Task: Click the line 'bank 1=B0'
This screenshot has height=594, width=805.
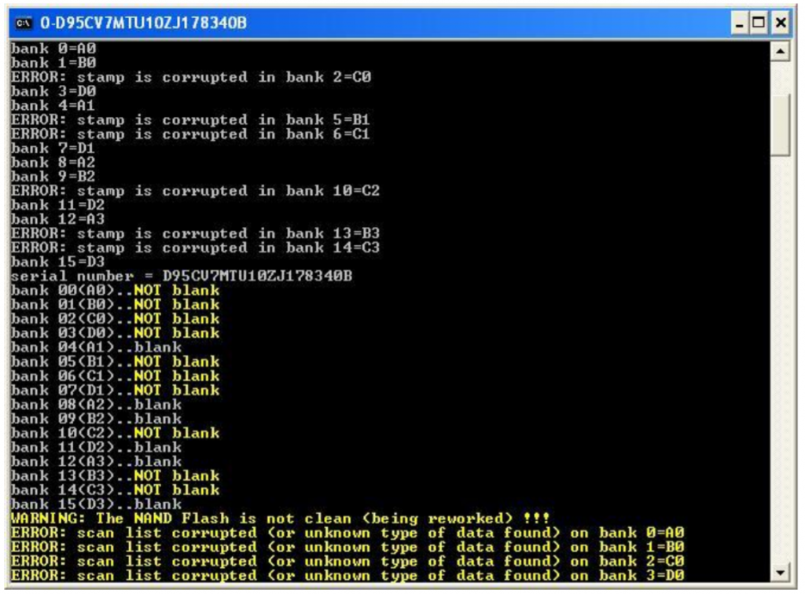Action: pos(53,63)
